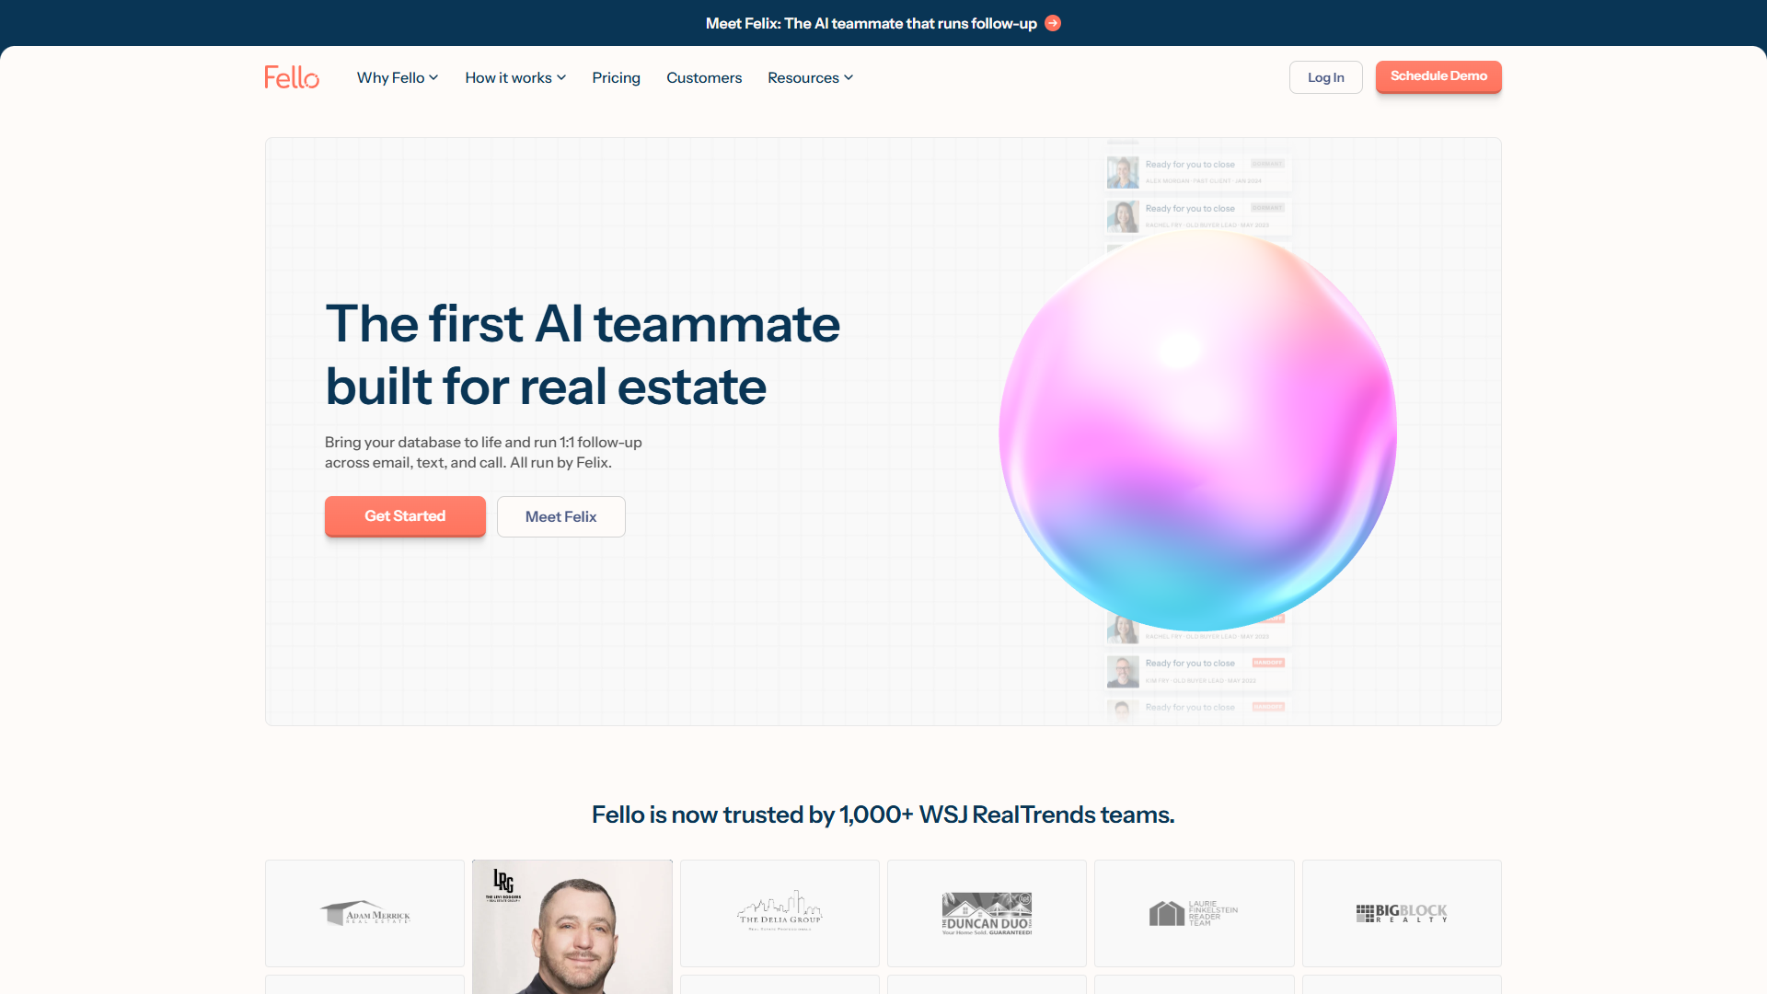Select The Delia Group logo card
This screenshot has width=1767, height=994.
[780, 913]
